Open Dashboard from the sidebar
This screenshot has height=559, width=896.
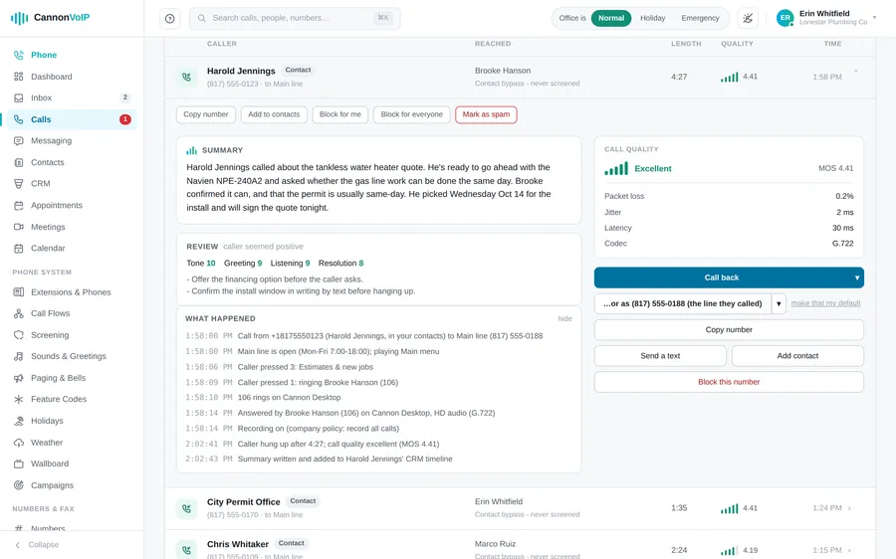72,77
